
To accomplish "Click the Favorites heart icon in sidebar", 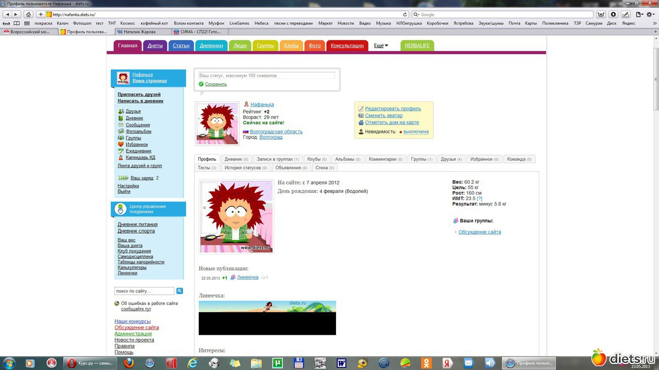I will (121, 145).
